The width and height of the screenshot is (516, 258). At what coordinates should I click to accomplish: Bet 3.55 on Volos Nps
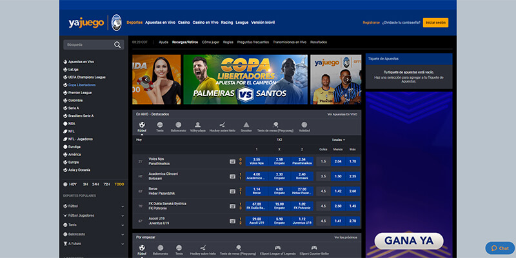(x=257, y=161)
